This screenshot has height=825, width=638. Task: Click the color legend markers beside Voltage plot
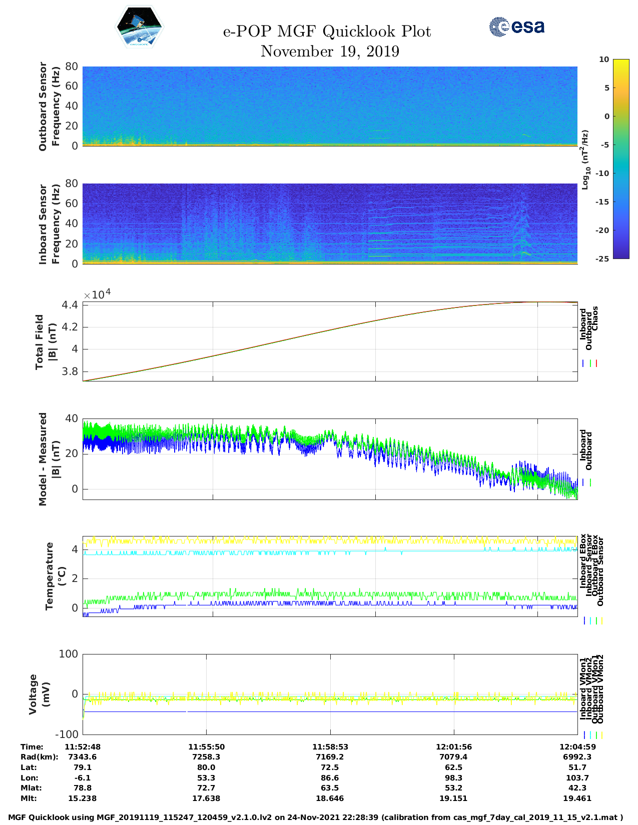coord(593,735)
